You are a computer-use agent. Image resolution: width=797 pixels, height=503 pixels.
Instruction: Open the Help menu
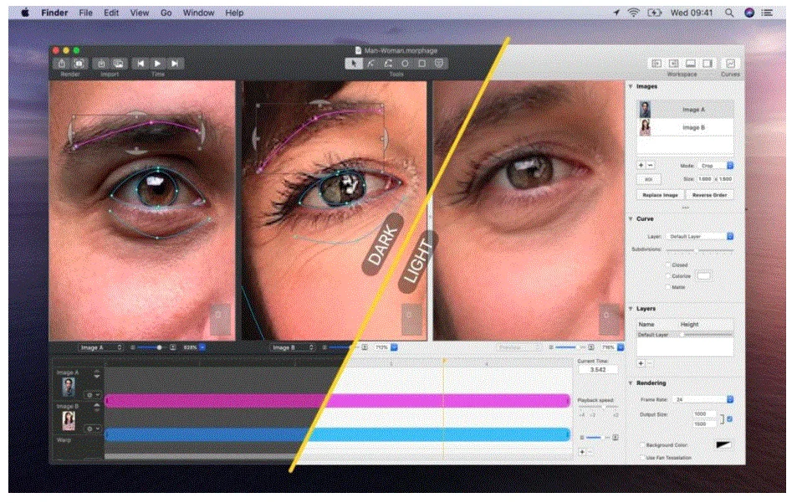tap(234, 13)
